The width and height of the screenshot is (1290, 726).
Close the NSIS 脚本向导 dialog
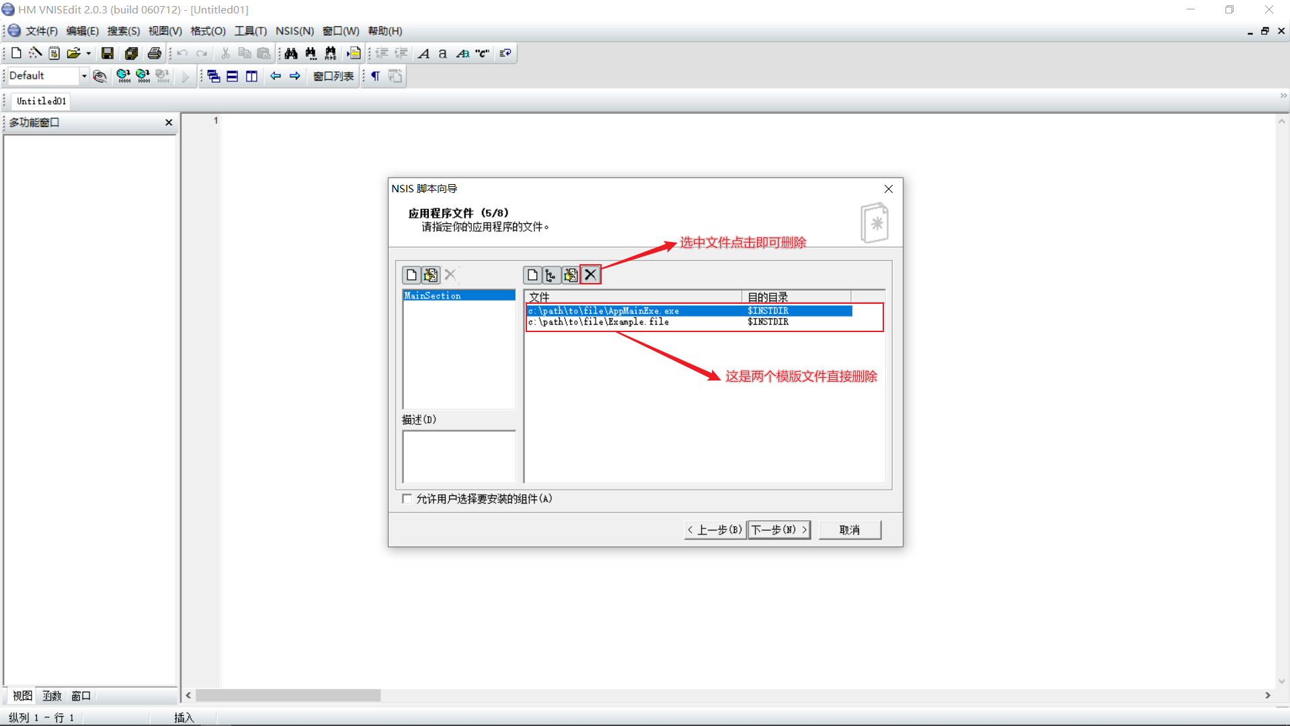pyautogui.click(x=888, y=189)
